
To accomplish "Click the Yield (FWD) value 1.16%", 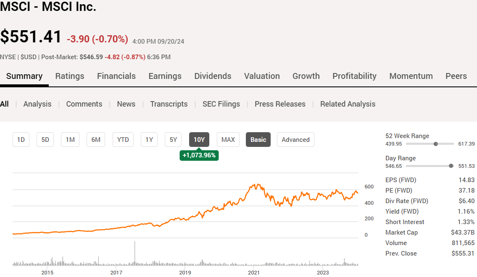I will pyautogui.click(x=466, y=212).
